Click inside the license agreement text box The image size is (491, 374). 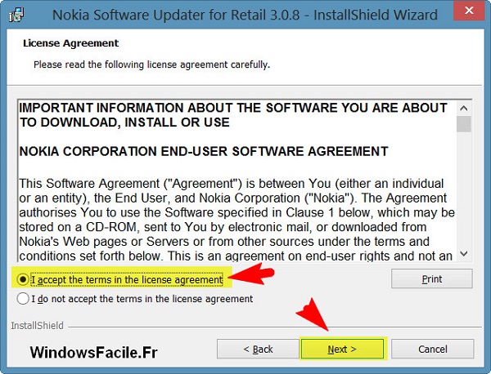236,180
